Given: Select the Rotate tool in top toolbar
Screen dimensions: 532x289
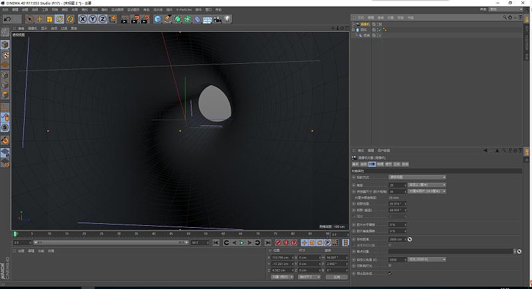Looking at the screenshot, I should click(x=59, y=19).
